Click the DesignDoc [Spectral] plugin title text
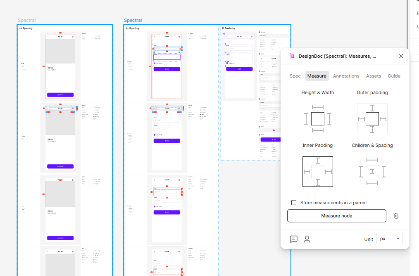This screenshot has height=276, width=419. [x=337, y=56]
